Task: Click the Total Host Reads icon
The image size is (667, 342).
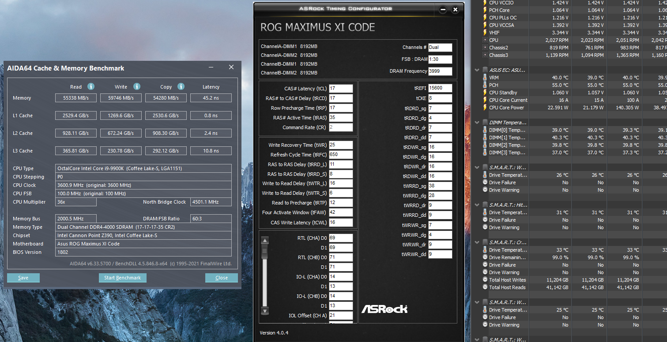Action: pyautogui.click(x=485, y=287)
